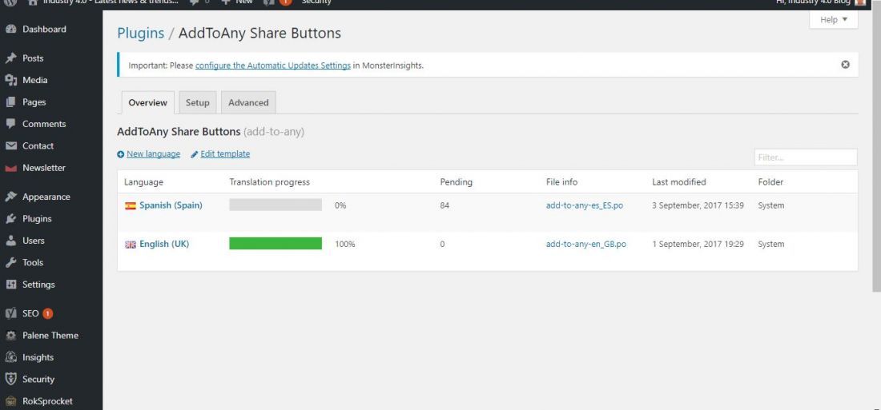Open the RokSprocket sidebar icon
881x410 pixels.
pos(10,401)
